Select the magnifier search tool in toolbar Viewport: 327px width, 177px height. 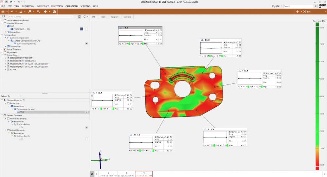(x=38, y=11)
